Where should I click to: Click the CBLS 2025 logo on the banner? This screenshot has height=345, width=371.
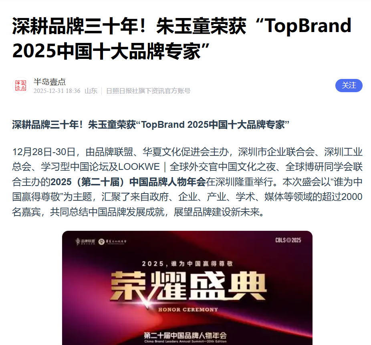coord(288,240)
